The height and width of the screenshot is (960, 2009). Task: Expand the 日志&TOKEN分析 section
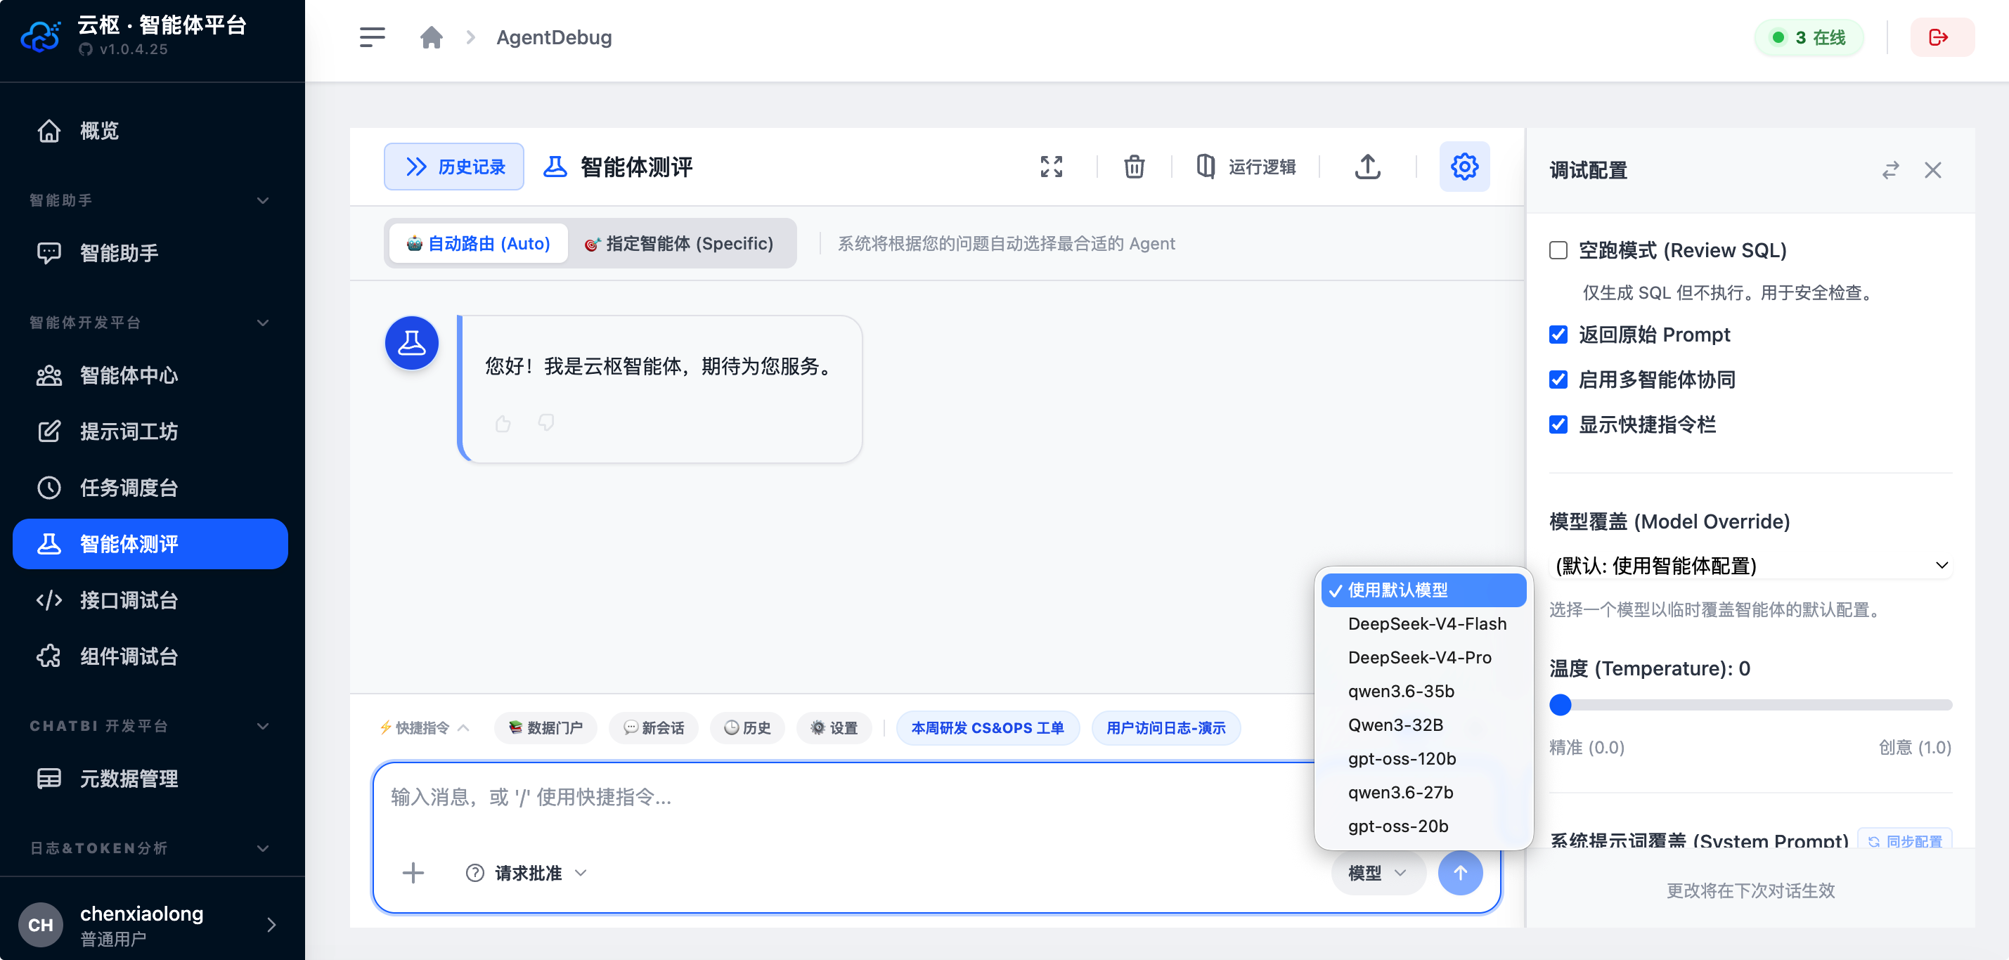click(x=150, y=848)
